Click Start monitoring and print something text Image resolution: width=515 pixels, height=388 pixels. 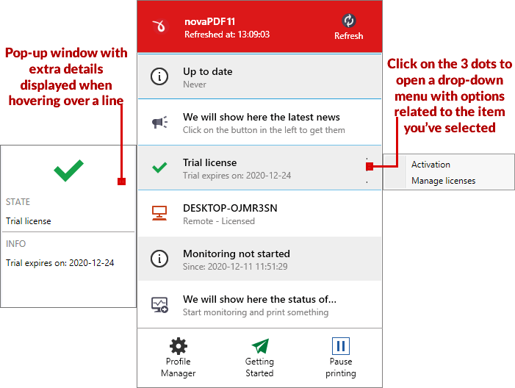click(256, 312)
